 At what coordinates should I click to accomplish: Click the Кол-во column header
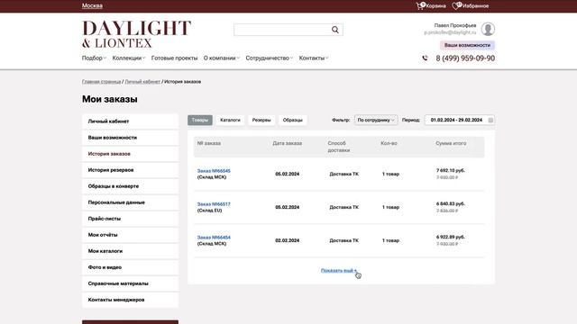coord(389,143)
